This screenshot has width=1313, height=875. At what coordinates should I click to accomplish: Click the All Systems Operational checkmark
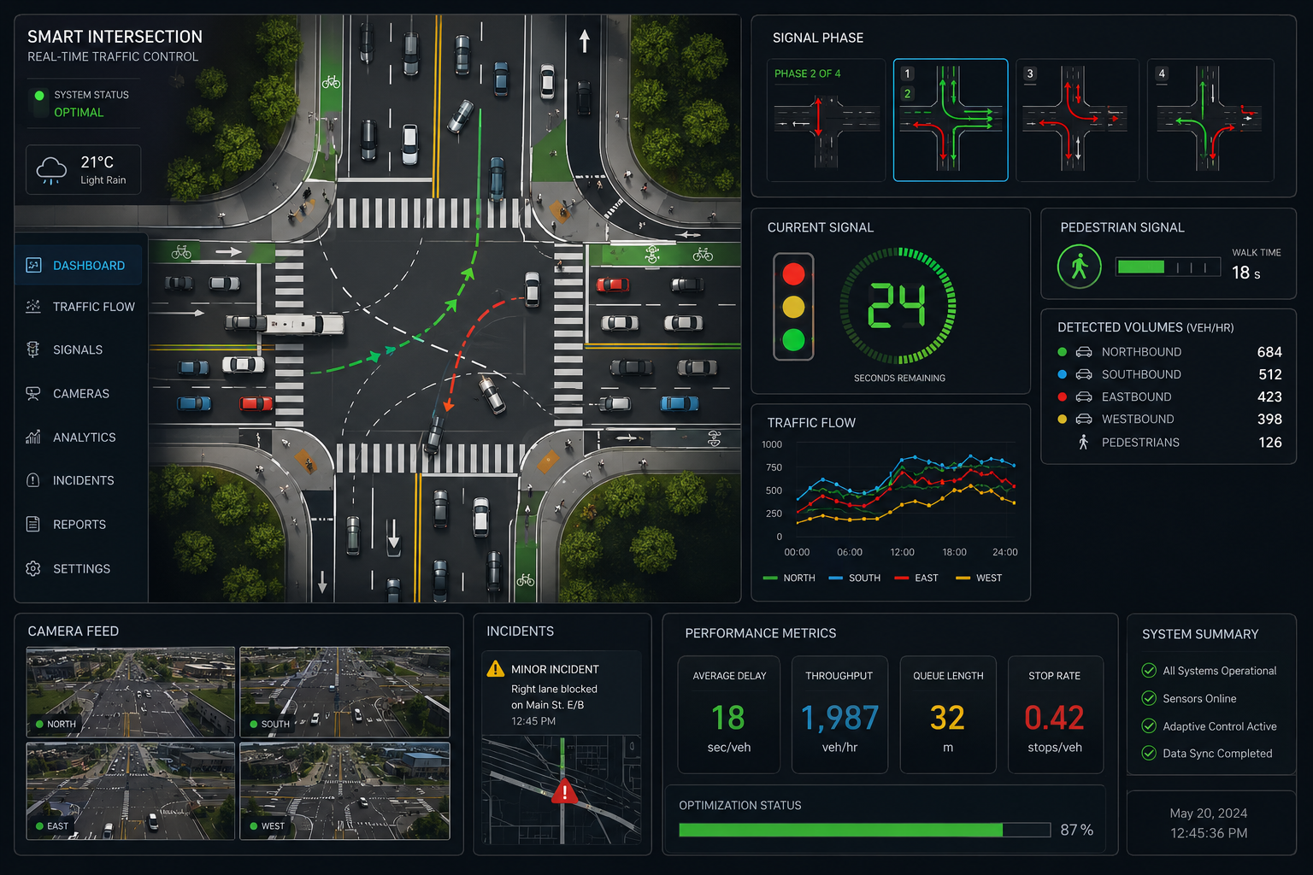pos(1149,671)
